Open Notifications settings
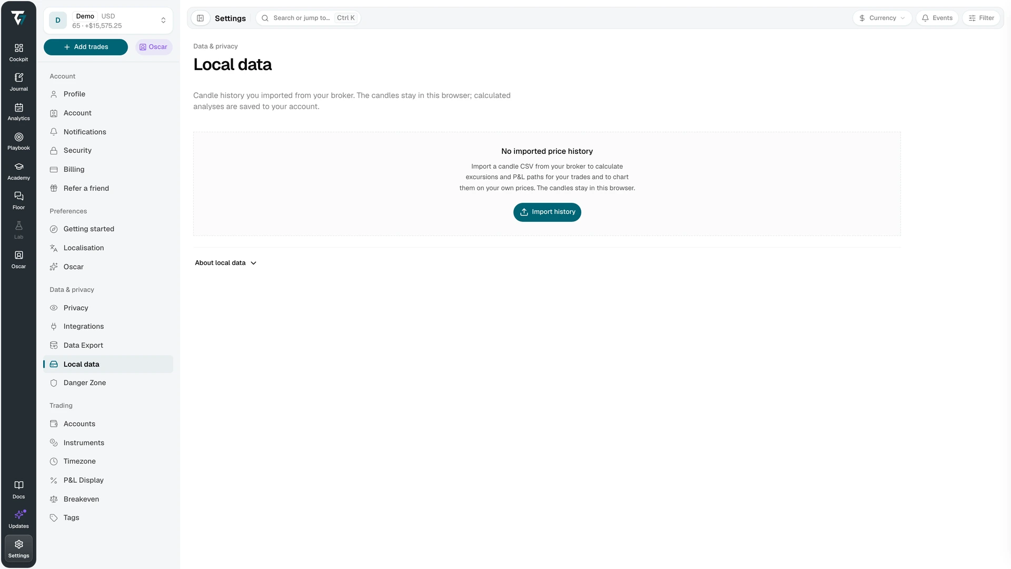This screenshot has height=569, width=1011. pyautogui.click(x=108, y=132)
